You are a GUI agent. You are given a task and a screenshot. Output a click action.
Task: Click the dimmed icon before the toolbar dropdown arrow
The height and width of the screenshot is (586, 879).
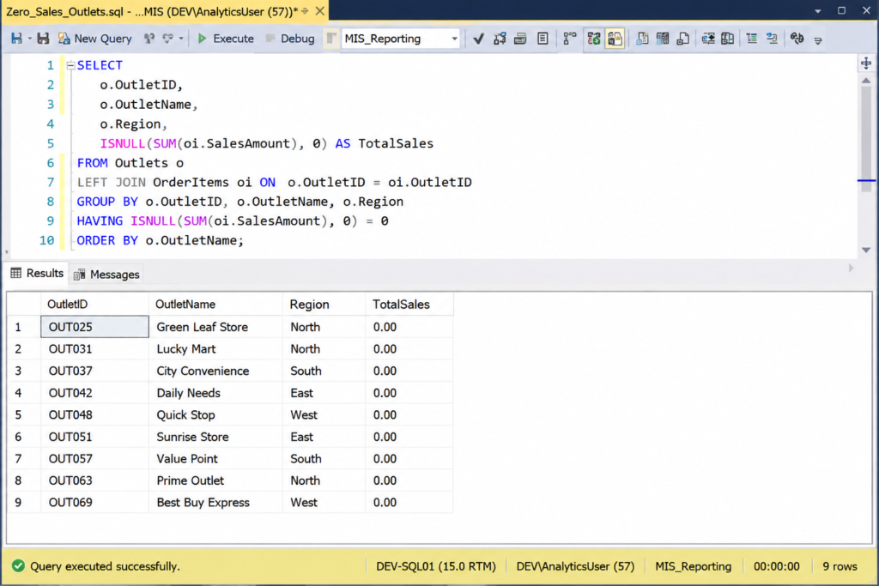coord(167,39)
